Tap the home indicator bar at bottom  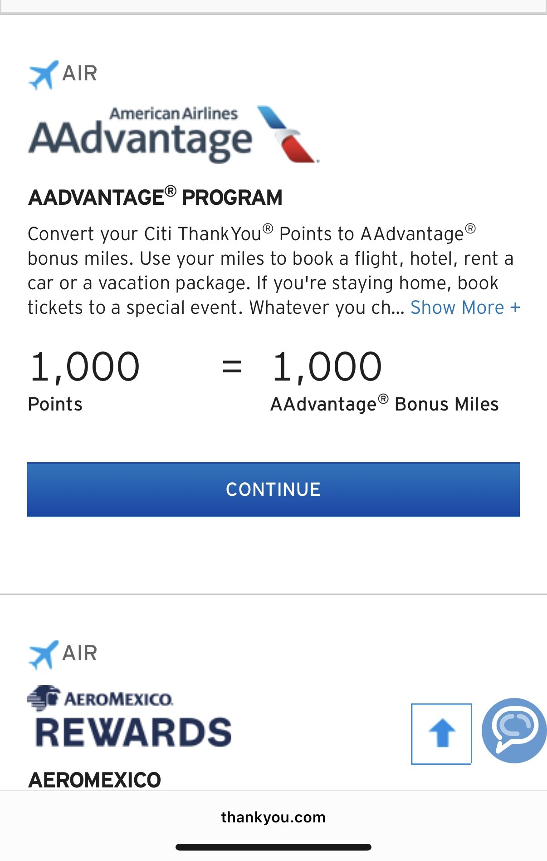coord(273,847)
